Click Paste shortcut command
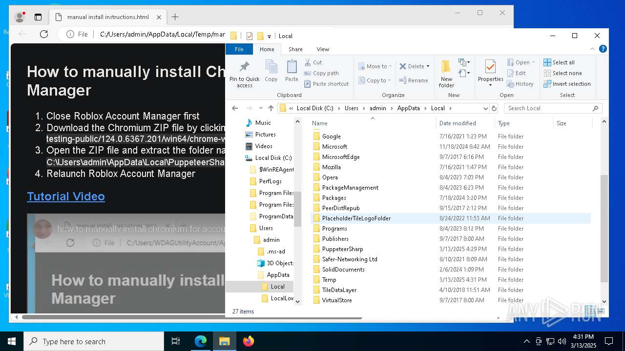This screenshot has width=625, height=351. [326, 84]
